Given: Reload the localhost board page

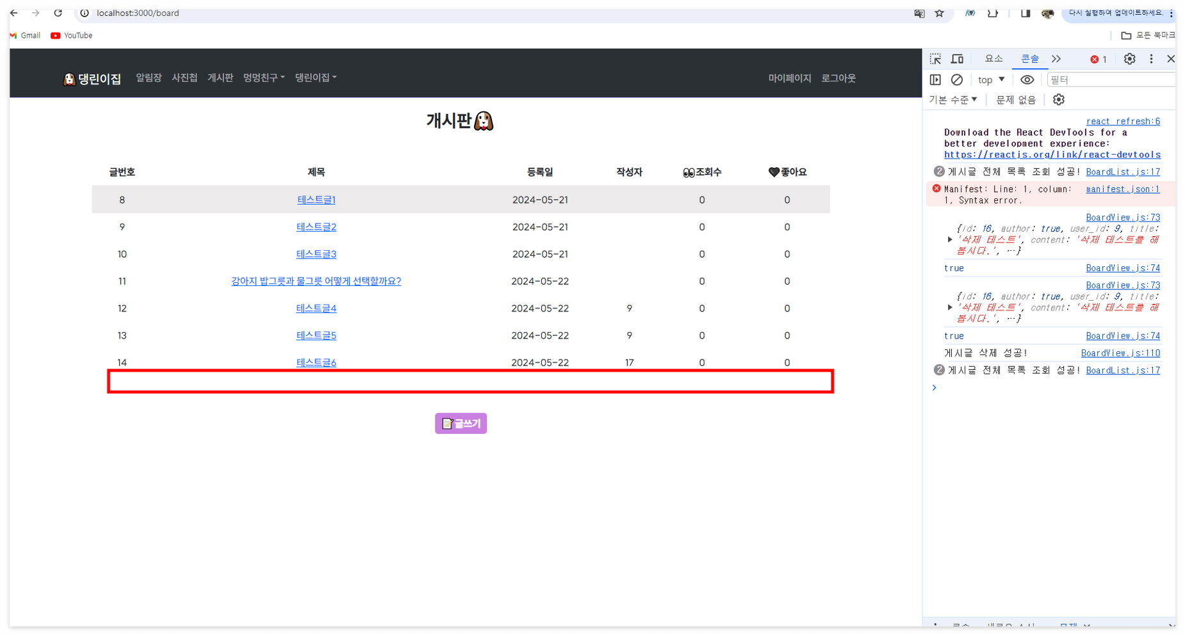Looking at the screenshot, I should (x=58, y=13).
